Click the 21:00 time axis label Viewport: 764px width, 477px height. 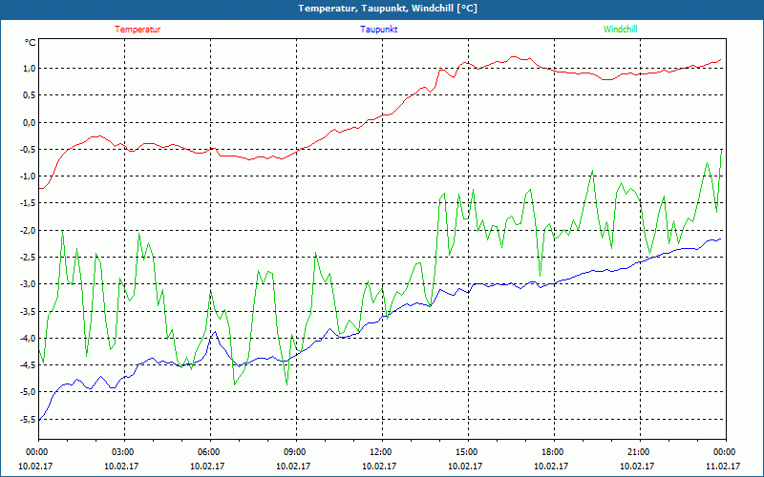point(637,452)
